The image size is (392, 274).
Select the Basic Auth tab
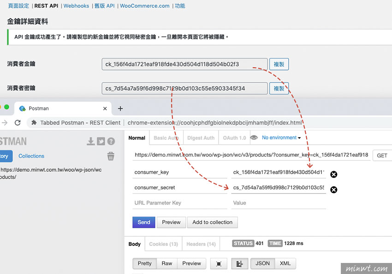(166, 138)
